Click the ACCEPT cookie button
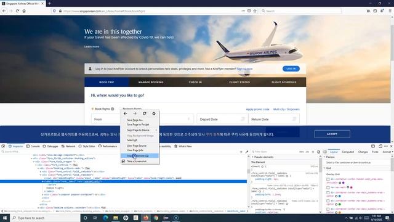 332,134
